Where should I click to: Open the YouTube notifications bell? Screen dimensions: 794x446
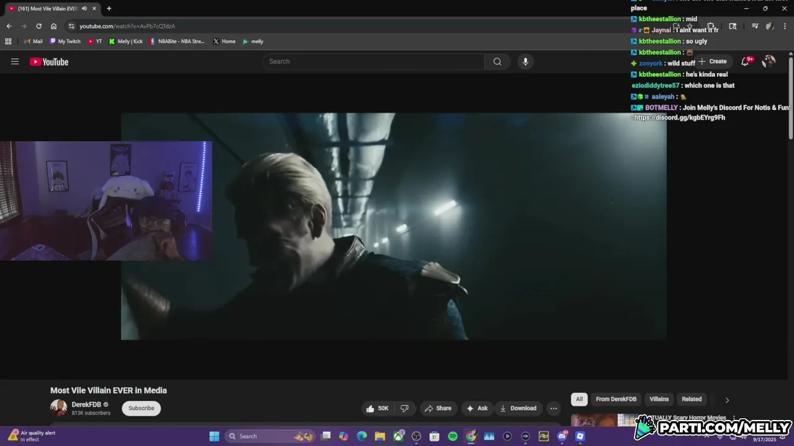pyautogui.click(x=746, y=61)
